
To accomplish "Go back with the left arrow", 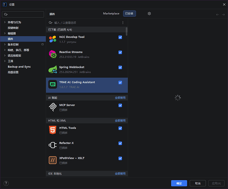I will (x=217, y=14).
